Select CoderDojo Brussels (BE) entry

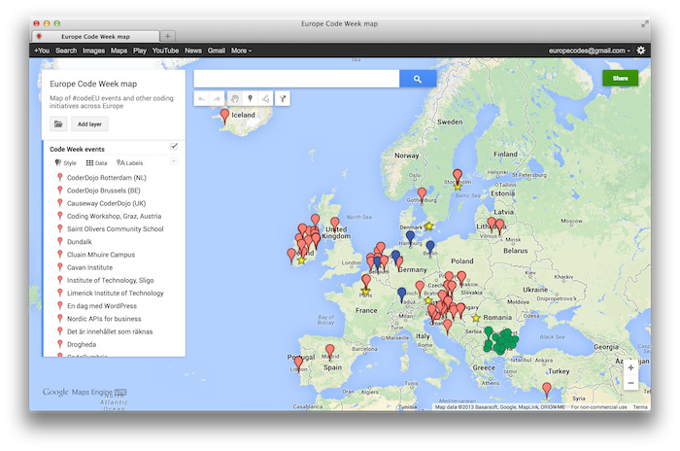point(104,191)
